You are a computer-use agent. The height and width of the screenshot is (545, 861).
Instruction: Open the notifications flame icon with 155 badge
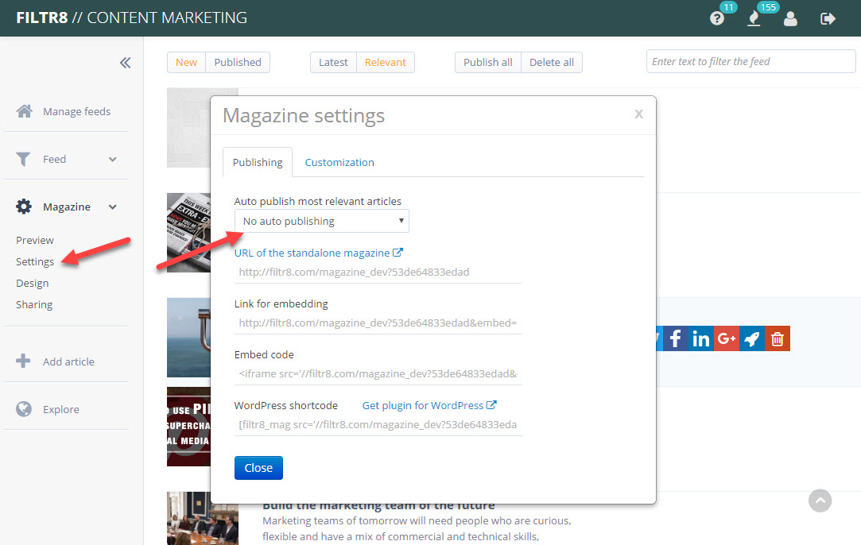pos(754,18)
